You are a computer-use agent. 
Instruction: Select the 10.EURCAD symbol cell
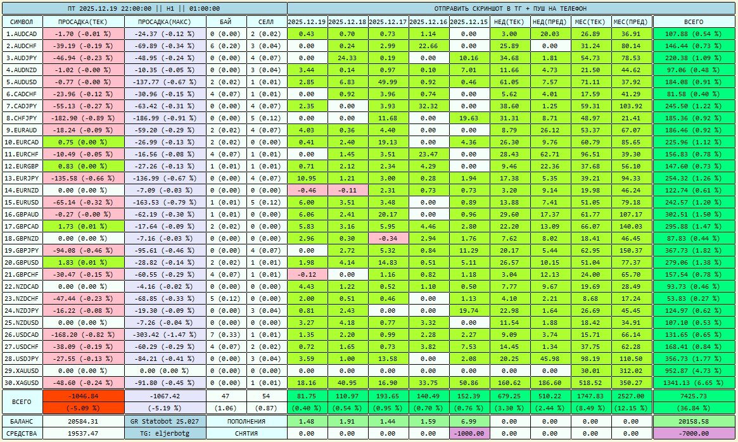pos(22,142)
